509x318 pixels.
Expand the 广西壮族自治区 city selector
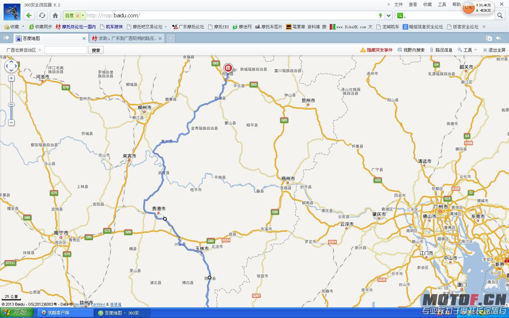tap(24, 50)
